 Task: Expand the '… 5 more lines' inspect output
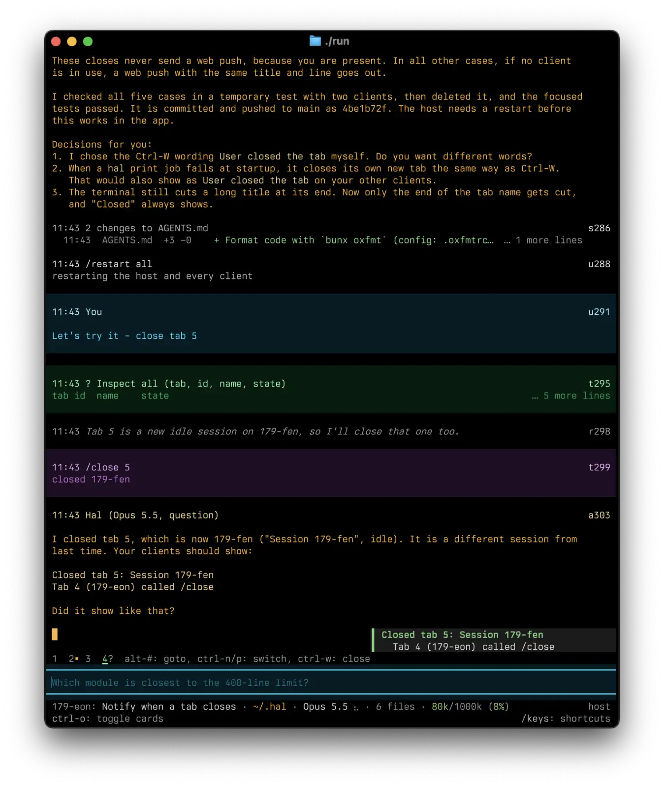coord(570,395)
